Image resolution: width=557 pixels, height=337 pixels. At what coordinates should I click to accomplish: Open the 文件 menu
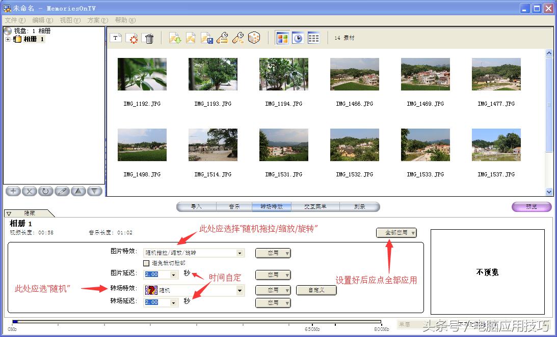point(13,20)
